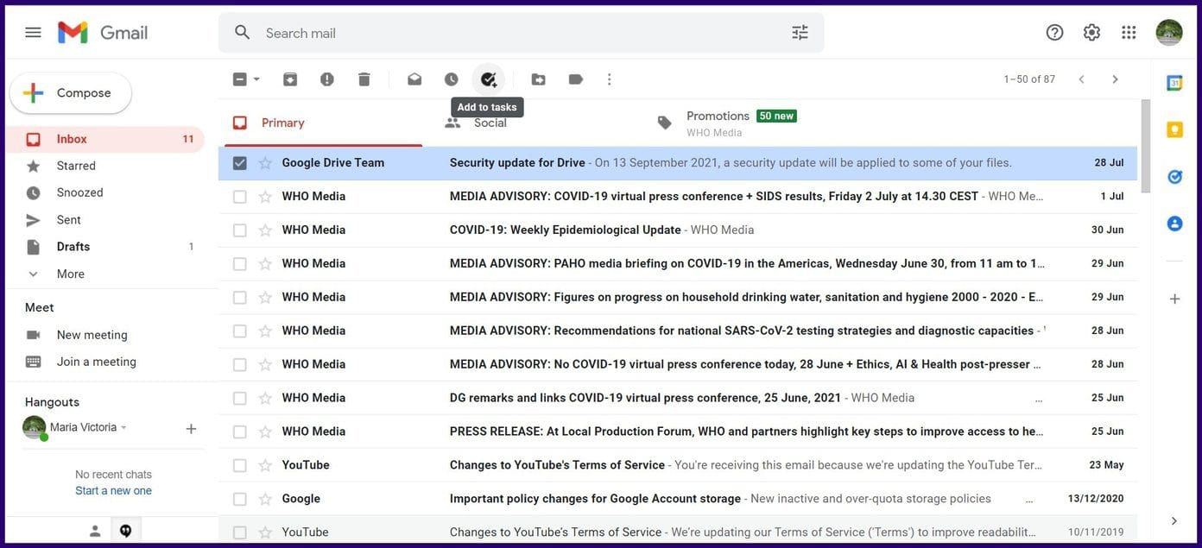Click Join a meeting
Image resolution: width=1202 pixels, height=548 pixels.
(97, 362)
